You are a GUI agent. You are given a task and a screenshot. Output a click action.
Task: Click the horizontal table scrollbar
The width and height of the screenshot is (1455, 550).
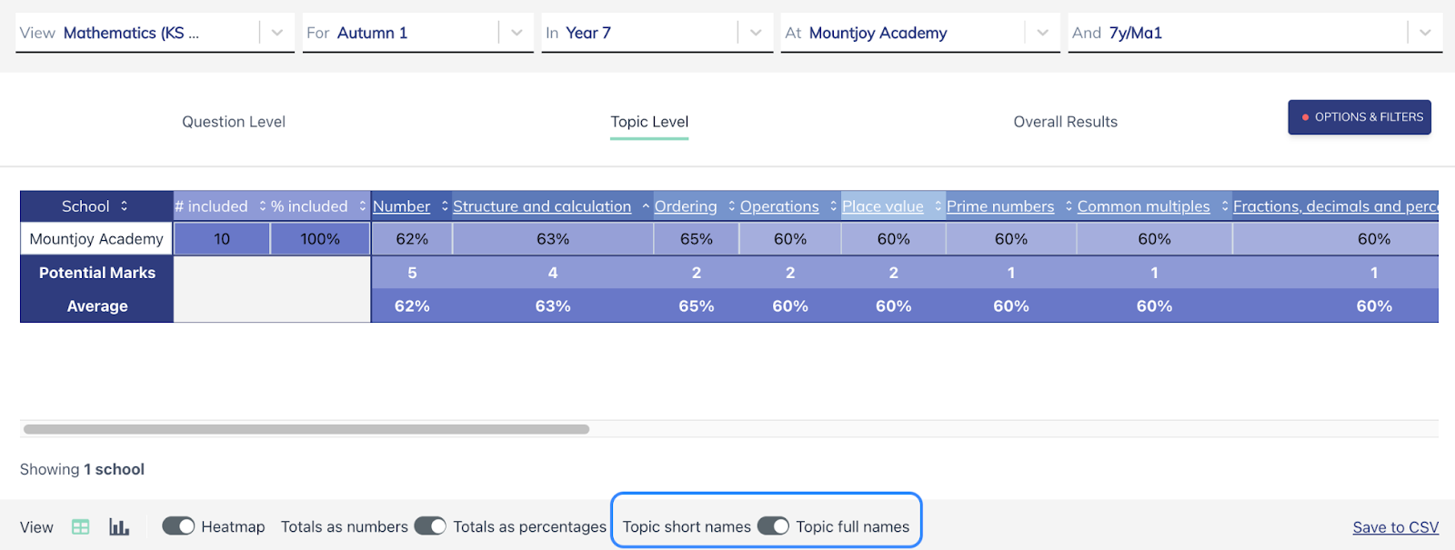click(306, 429)
